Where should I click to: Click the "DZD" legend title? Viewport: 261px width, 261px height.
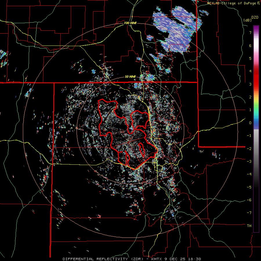pos(255,17)
